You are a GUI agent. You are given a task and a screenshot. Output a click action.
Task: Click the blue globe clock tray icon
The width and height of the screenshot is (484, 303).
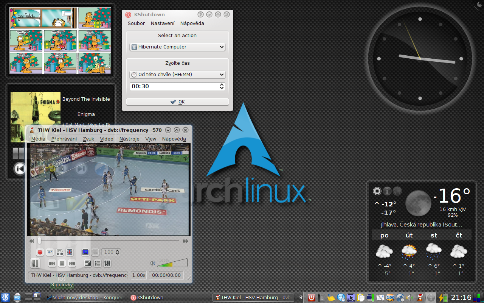(x=341, y=298)
